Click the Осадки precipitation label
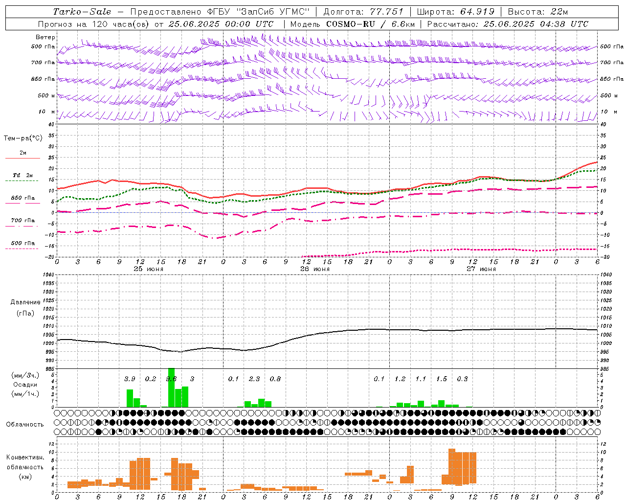Image resolution: width=626 pixels, height=501 pixels. click(x=25, y=385)
